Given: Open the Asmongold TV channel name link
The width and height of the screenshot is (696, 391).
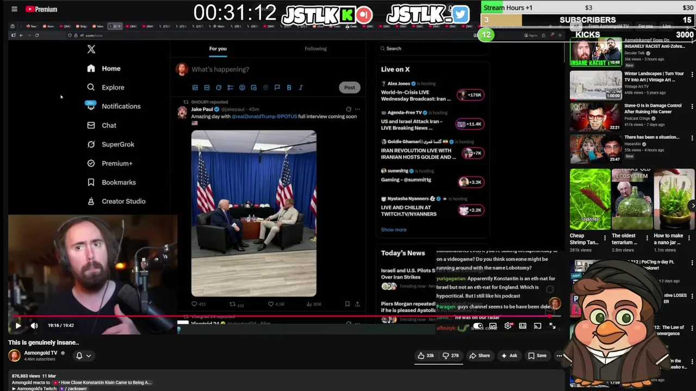Looking at the screenshot, I should pyautogui.click(x=40, y=353).
